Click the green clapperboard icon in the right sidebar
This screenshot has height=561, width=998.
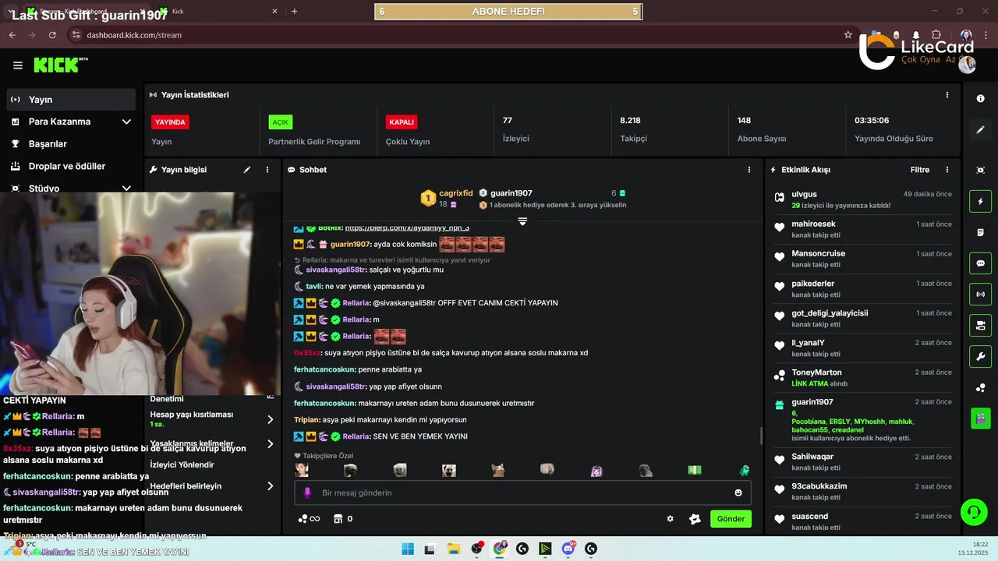coord(980,418)
